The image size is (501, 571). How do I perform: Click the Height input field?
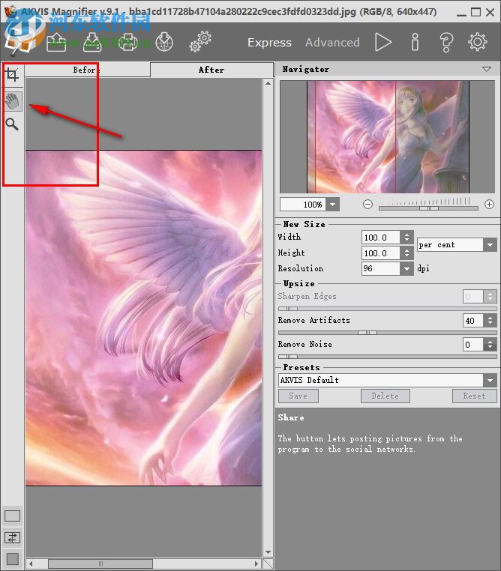coord(381,253)
